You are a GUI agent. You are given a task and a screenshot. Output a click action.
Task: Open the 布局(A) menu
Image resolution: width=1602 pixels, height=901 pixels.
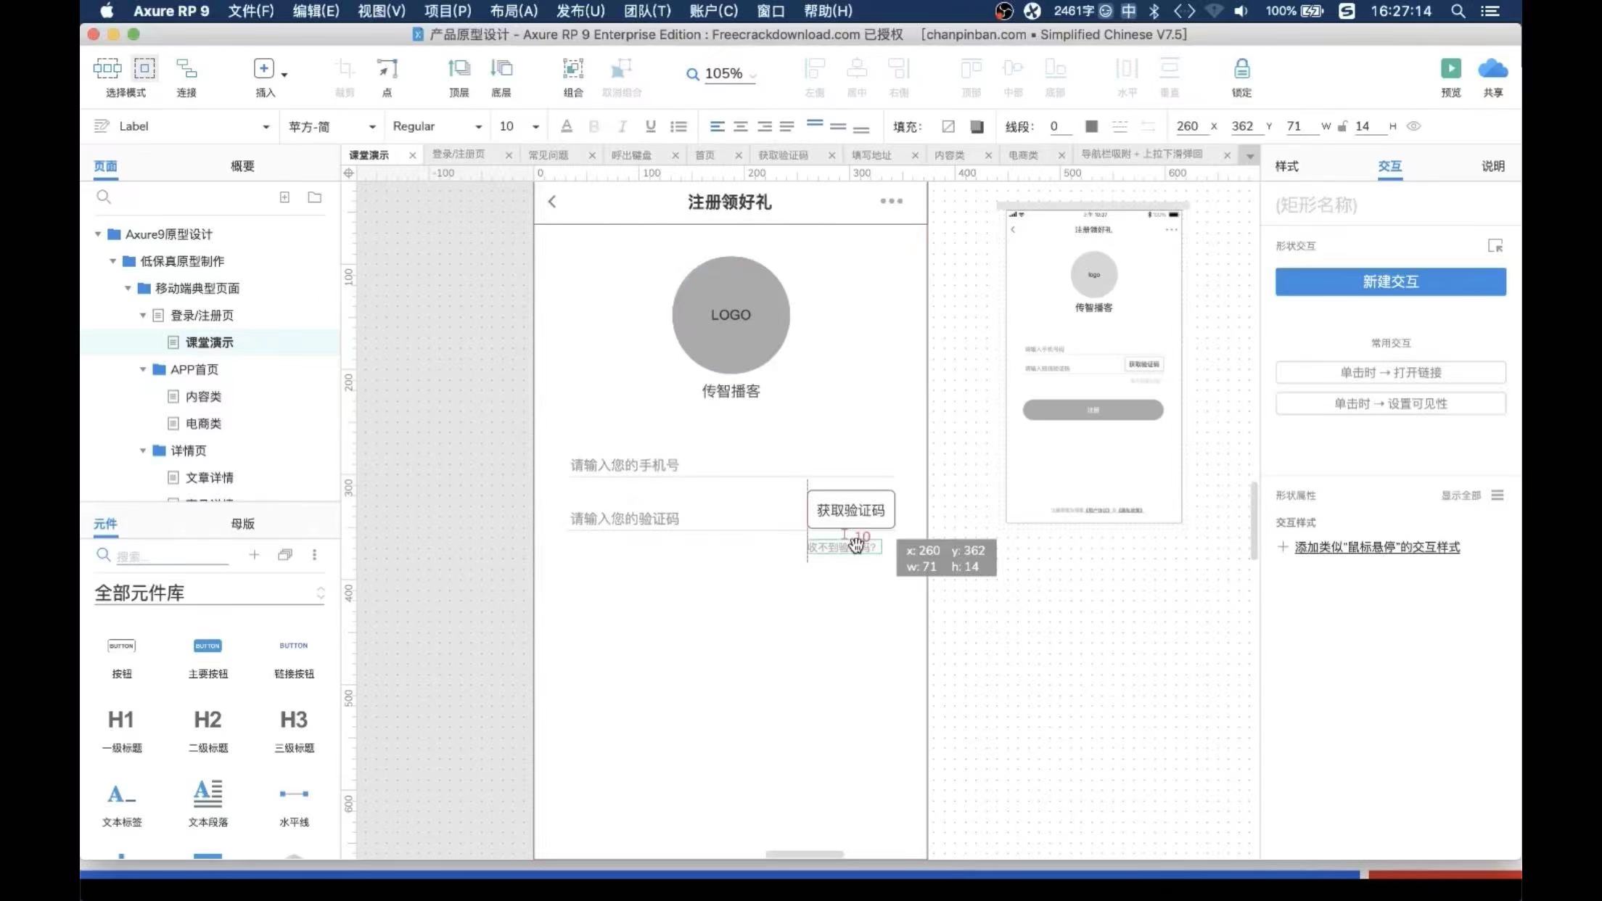pyautogui.click(x=513, y=11)
